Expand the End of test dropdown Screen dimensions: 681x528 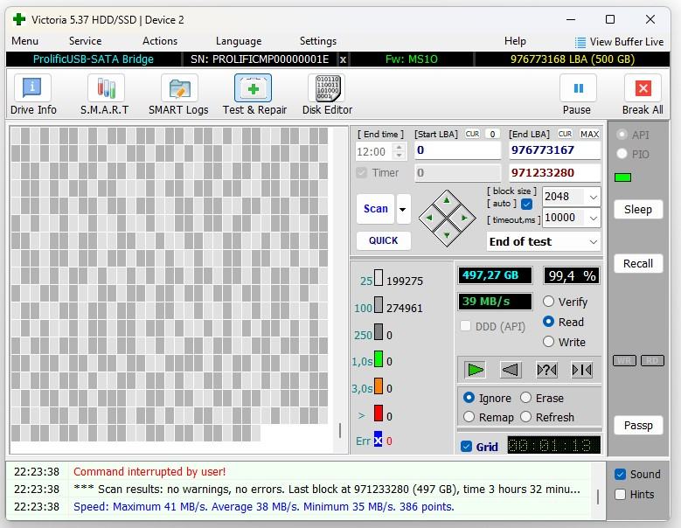593,242
